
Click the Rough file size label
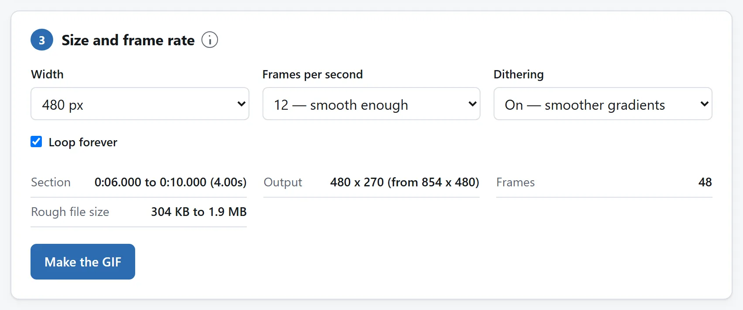[70, 212]
